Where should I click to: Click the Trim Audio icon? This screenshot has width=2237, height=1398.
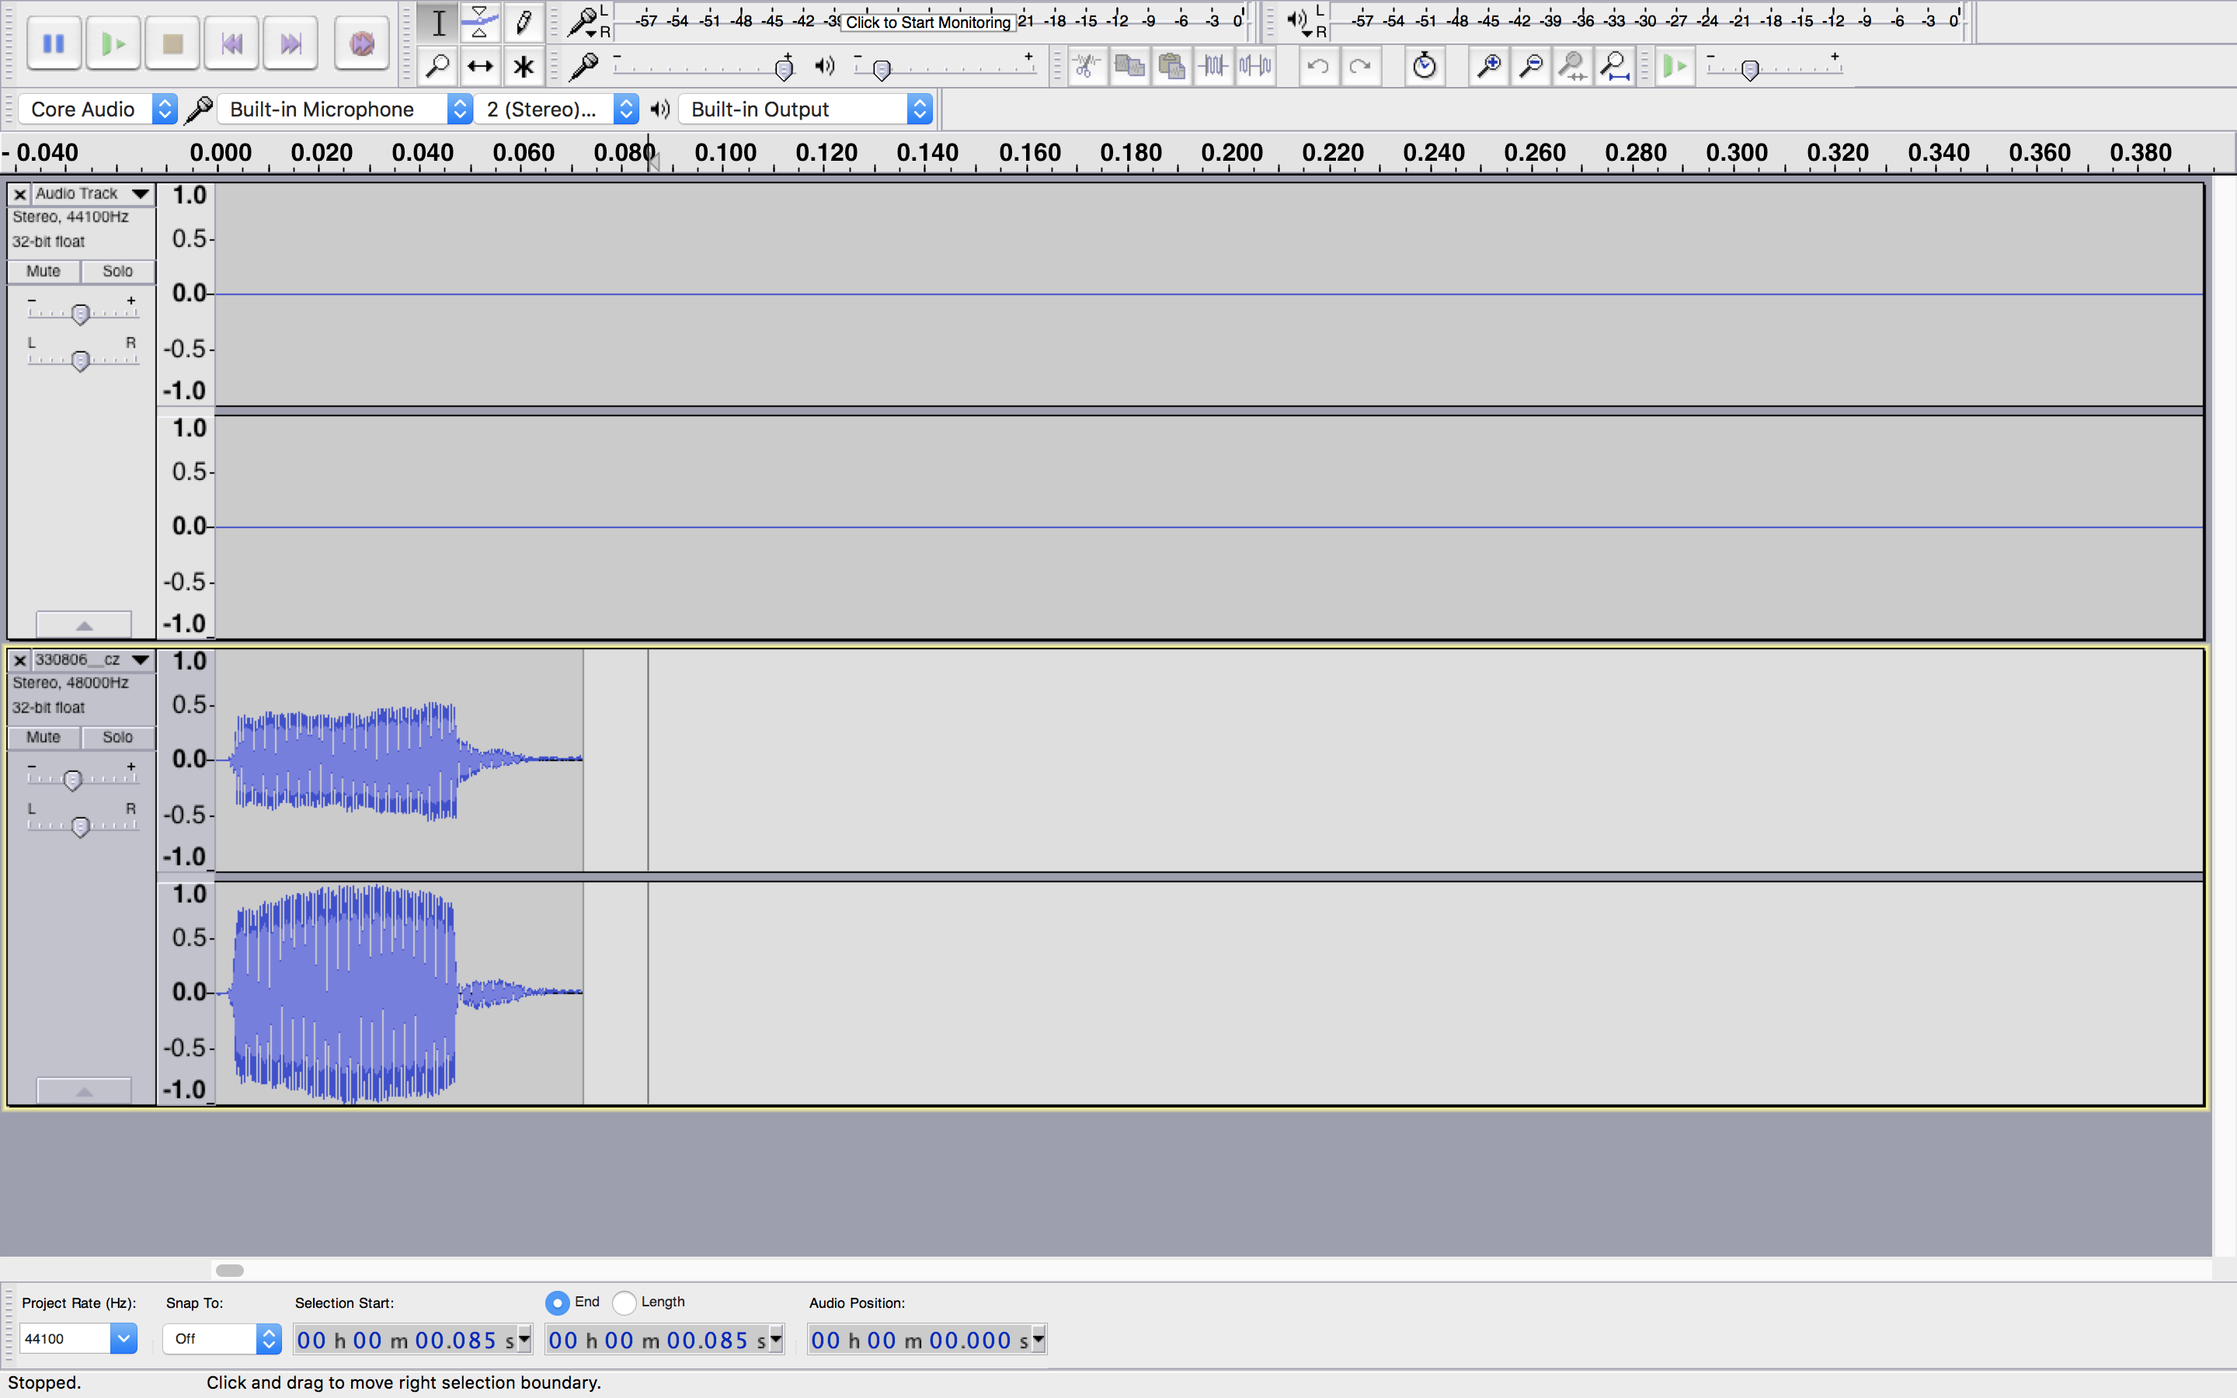(x=1214, y=67)
